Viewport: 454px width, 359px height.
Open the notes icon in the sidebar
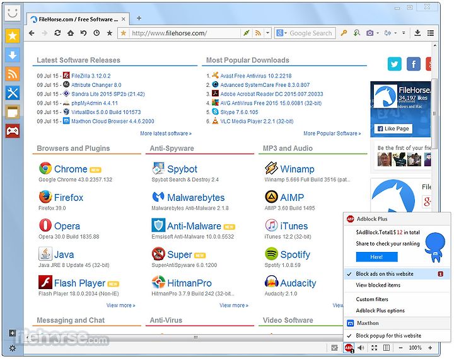point(13,112)
